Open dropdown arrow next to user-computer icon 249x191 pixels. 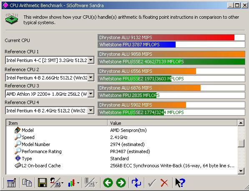point(62,183)
